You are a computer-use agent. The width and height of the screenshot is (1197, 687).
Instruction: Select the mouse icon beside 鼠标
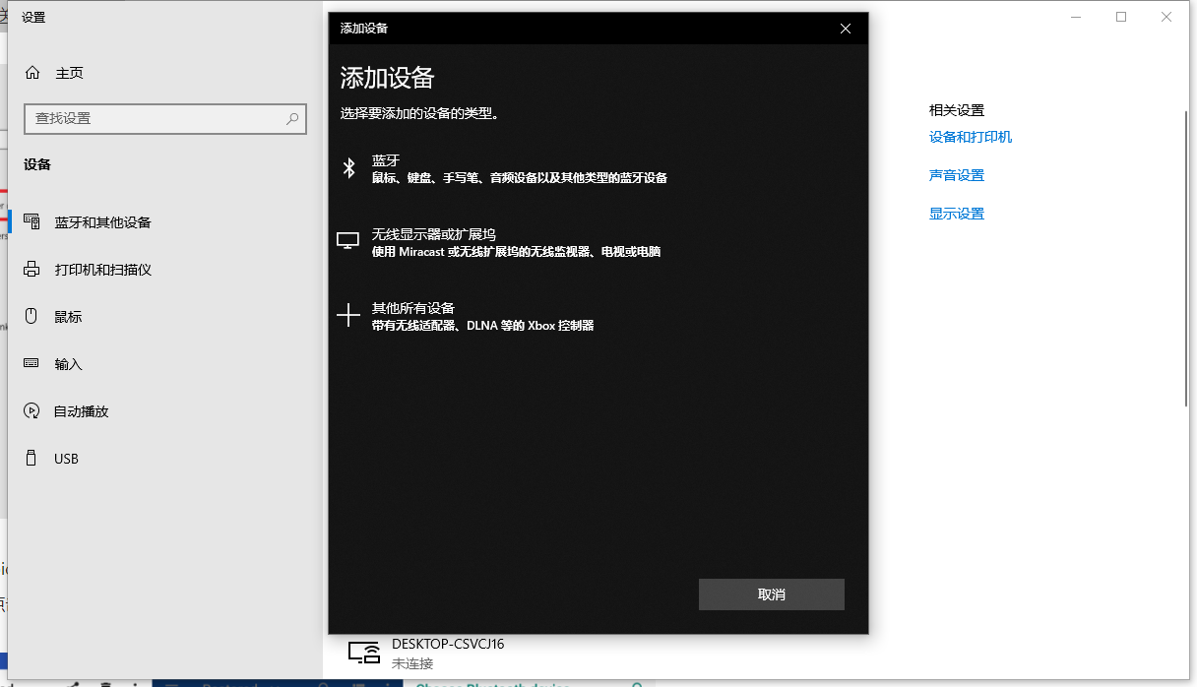coord(32,316)
